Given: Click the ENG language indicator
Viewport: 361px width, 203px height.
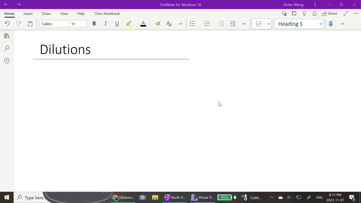Looking at the screenshot, I should click(x=319, y=197).
